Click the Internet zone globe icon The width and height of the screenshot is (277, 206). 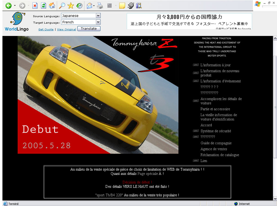tap(236, 204)
